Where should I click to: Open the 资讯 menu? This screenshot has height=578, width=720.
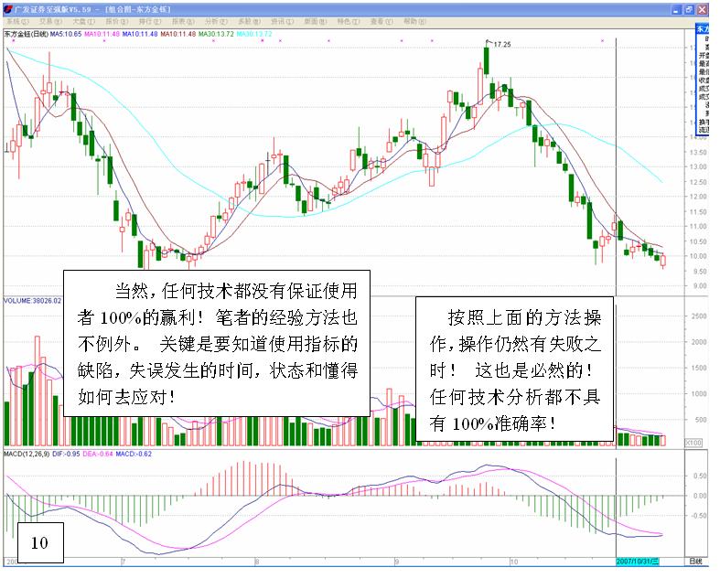pos(282,22)
